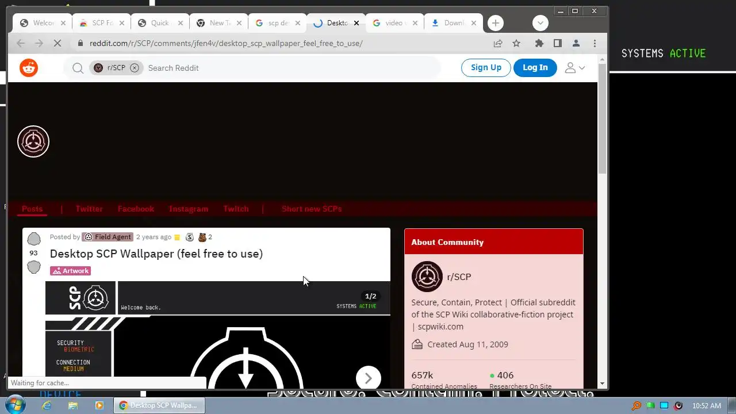Open the Facebook link in subreddit menu
The image size is (736, 414).
[136, 209]
